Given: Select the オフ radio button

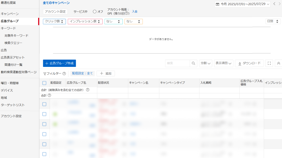Looking at the screenshot, I should tap(95, 12).
